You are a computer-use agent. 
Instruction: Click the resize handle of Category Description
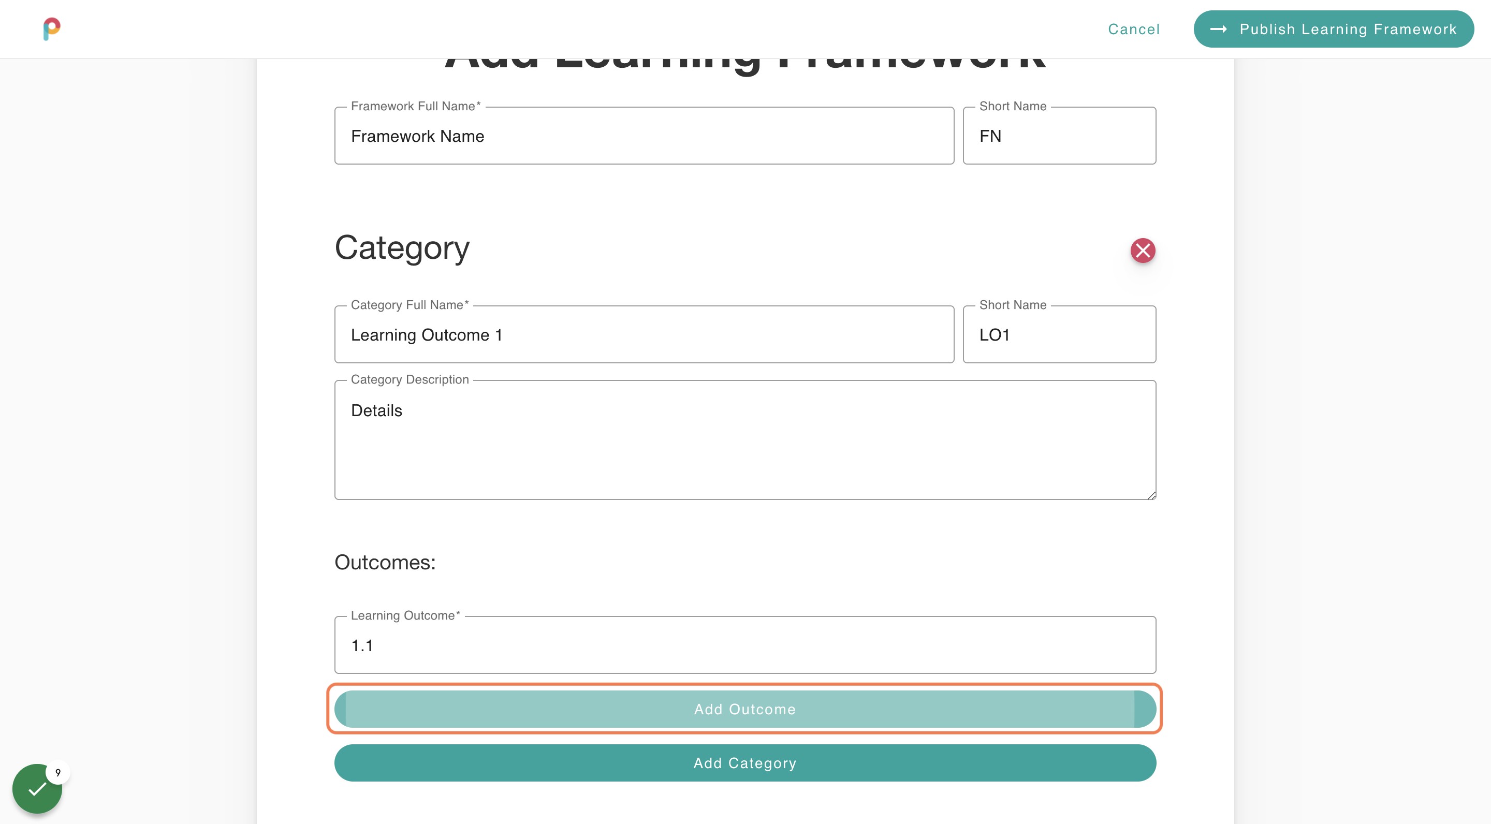1152,495
